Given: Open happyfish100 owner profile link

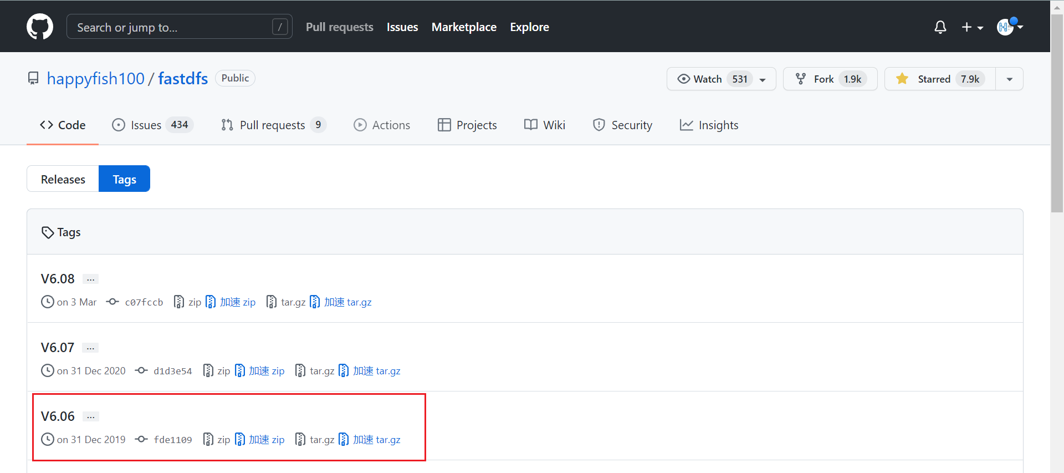Looking at the screenshot, I should (96, 79).
